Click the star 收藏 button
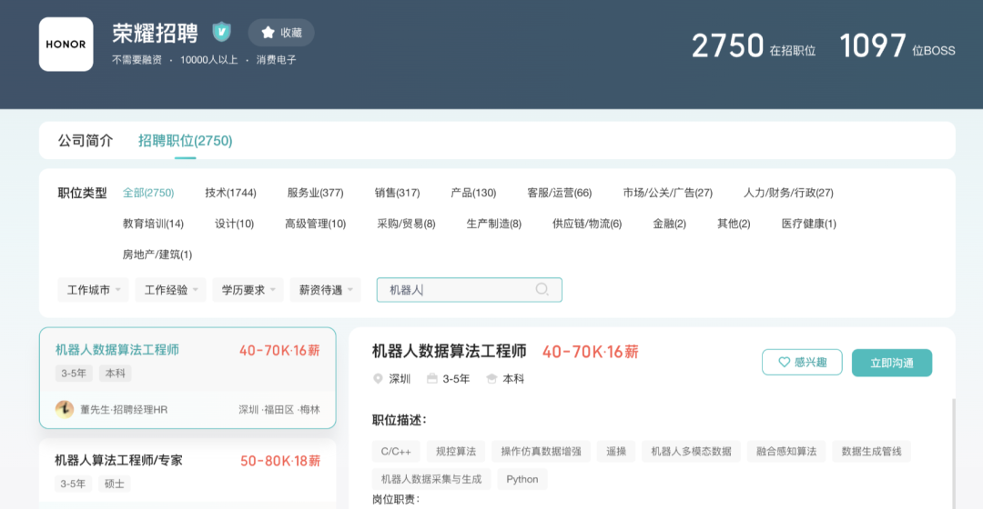This screenshot has height=509, width=983. [281, 33]
